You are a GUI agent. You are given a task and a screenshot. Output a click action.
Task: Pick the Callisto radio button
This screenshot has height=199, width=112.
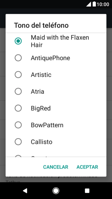[x=18, y=142]
